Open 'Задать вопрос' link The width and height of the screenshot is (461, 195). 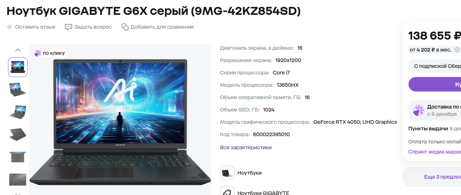point(93,27)
